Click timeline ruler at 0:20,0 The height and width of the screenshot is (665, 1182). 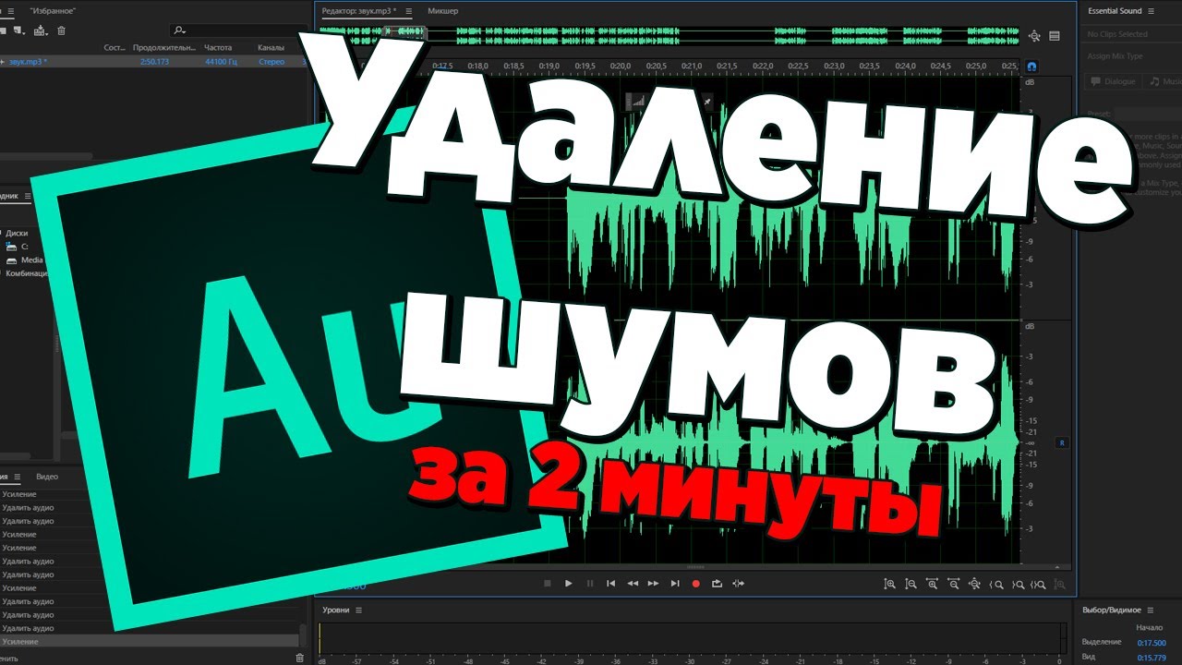tap(621, 66)
